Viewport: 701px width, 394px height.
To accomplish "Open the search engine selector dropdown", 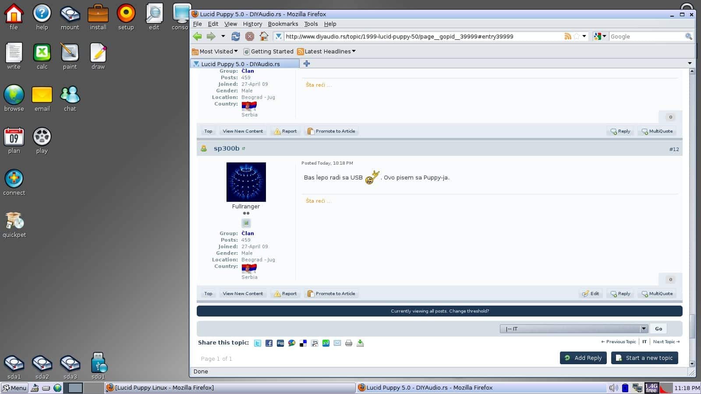I will click(600, 36).
